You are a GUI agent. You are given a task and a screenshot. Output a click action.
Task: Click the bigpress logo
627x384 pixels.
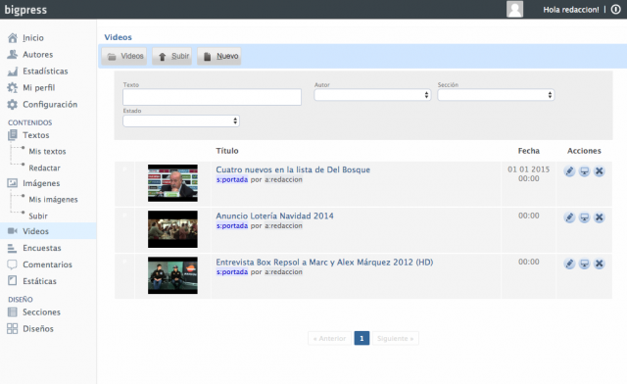point(25,10)
